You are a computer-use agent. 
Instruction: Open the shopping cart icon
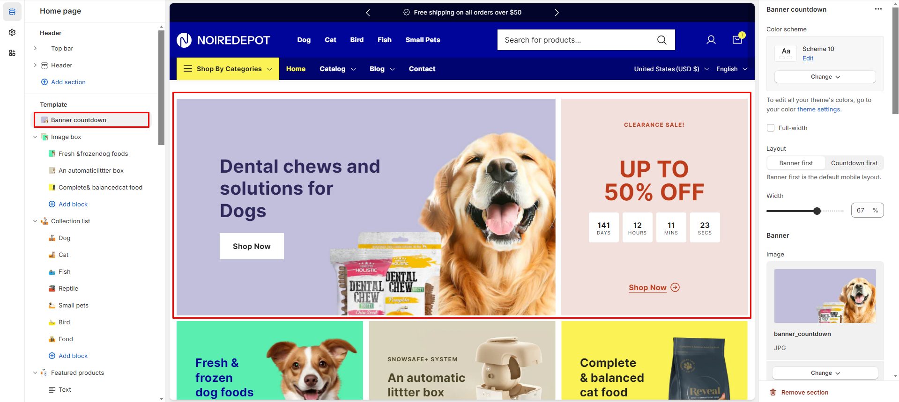(737, 39)
